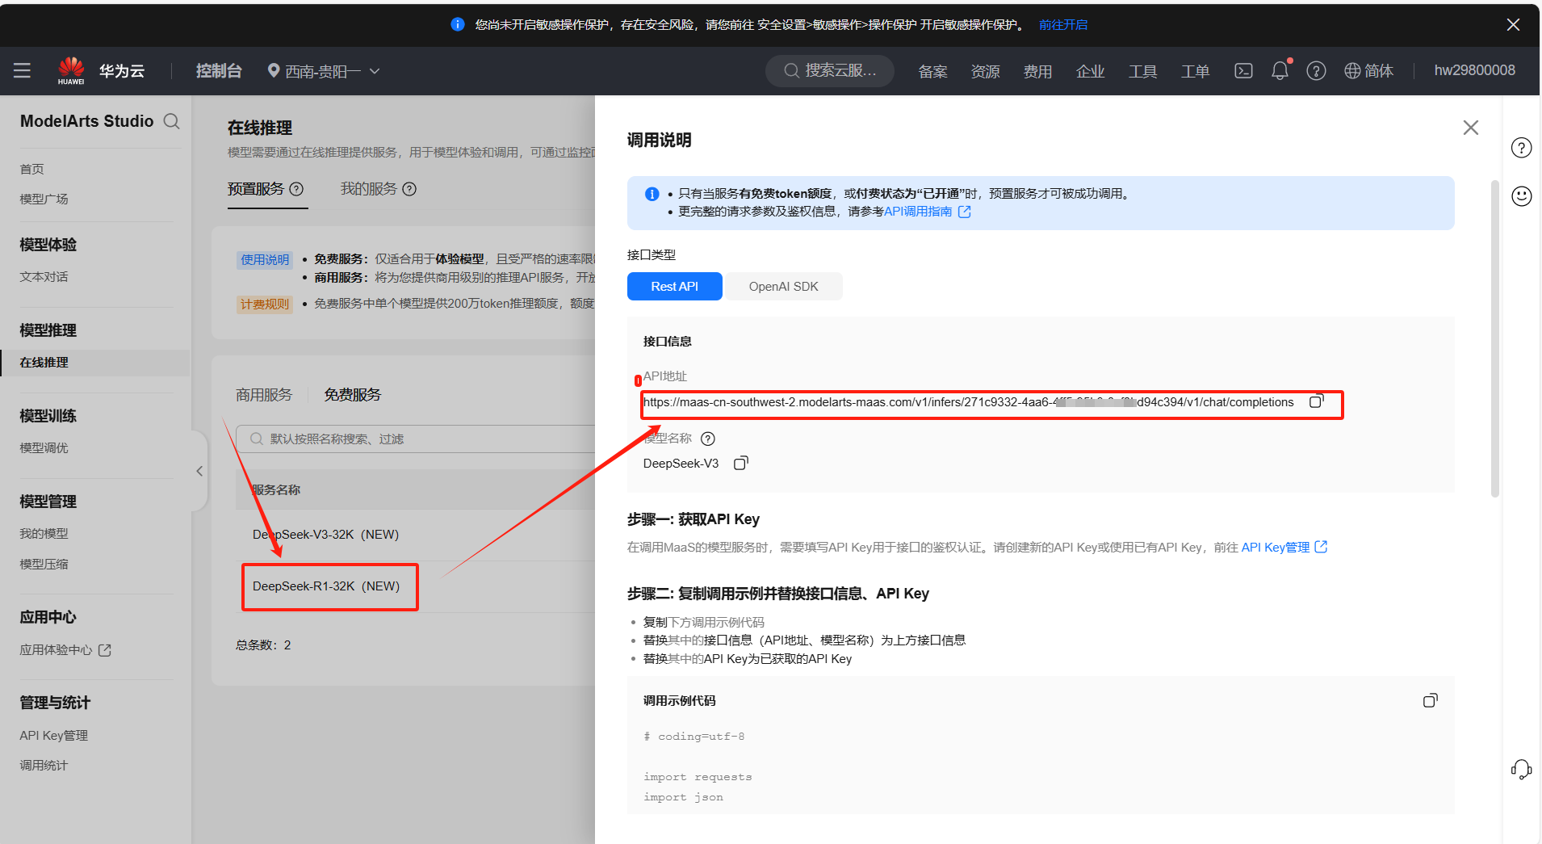
Task: Click the region location pin icon
Action: (274, 71)
